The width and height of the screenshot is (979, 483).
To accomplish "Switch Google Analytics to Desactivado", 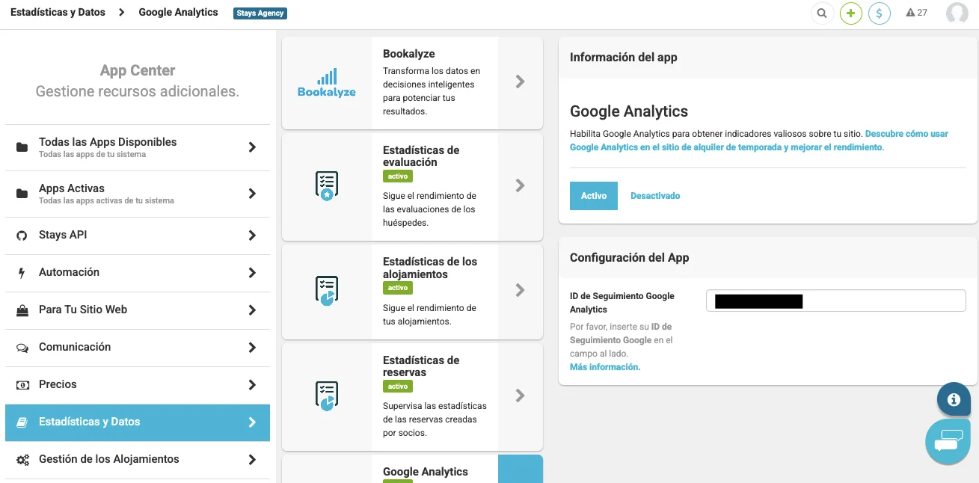I will click(655, 196).
